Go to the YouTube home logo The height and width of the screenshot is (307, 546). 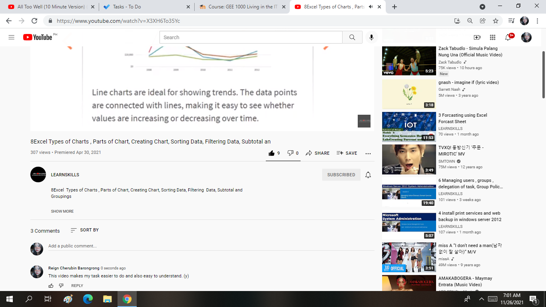coord(38,37)
